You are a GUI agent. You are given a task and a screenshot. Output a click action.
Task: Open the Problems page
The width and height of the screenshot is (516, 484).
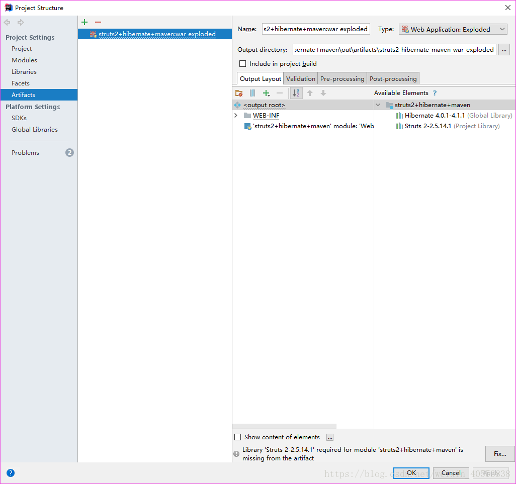[x=25, y=153]
